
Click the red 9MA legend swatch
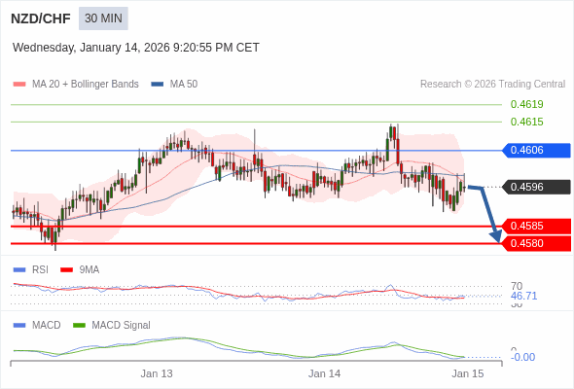66,270
